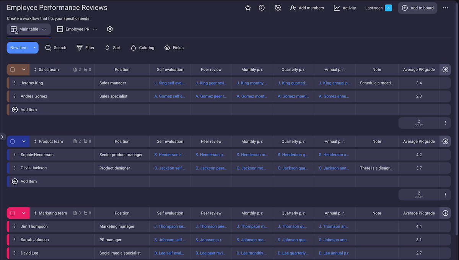Toggle Fields visibility eye menu
Image resolution: width=459 pixels, height=260 pixels.
[174, 48]
